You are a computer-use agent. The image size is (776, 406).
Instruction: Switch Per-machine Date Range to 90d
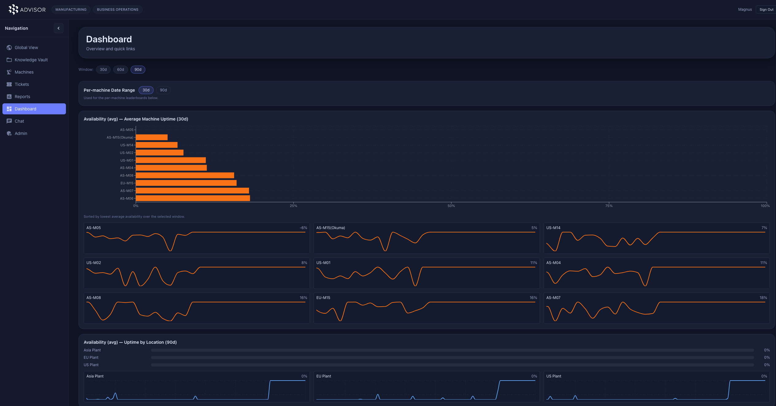[163, 90]
